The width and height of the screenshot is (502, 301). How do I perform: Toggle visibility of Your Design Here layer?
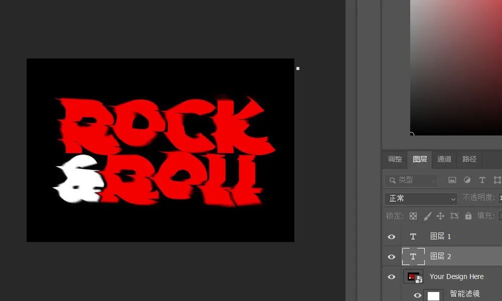(392, 276)
